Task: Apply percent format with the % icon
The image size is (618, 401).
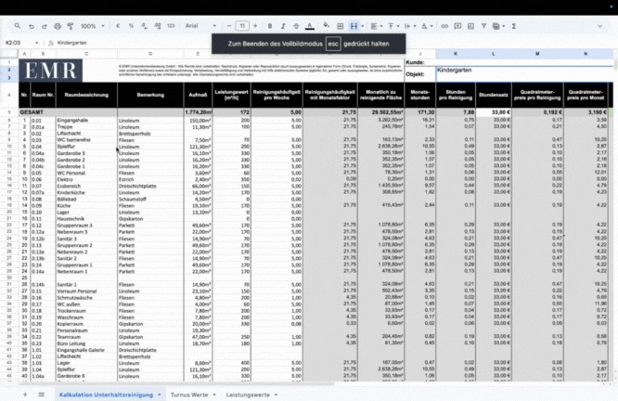Action: [130, 26]
